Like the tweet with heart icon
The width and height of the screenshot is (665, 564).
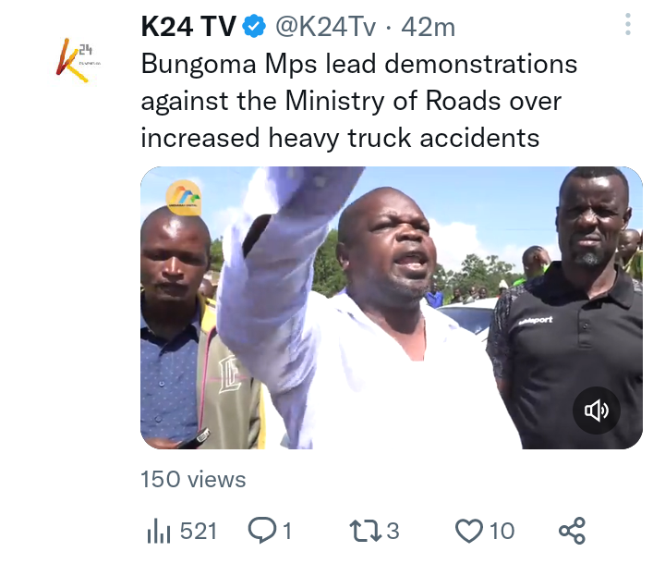(468, 531)
